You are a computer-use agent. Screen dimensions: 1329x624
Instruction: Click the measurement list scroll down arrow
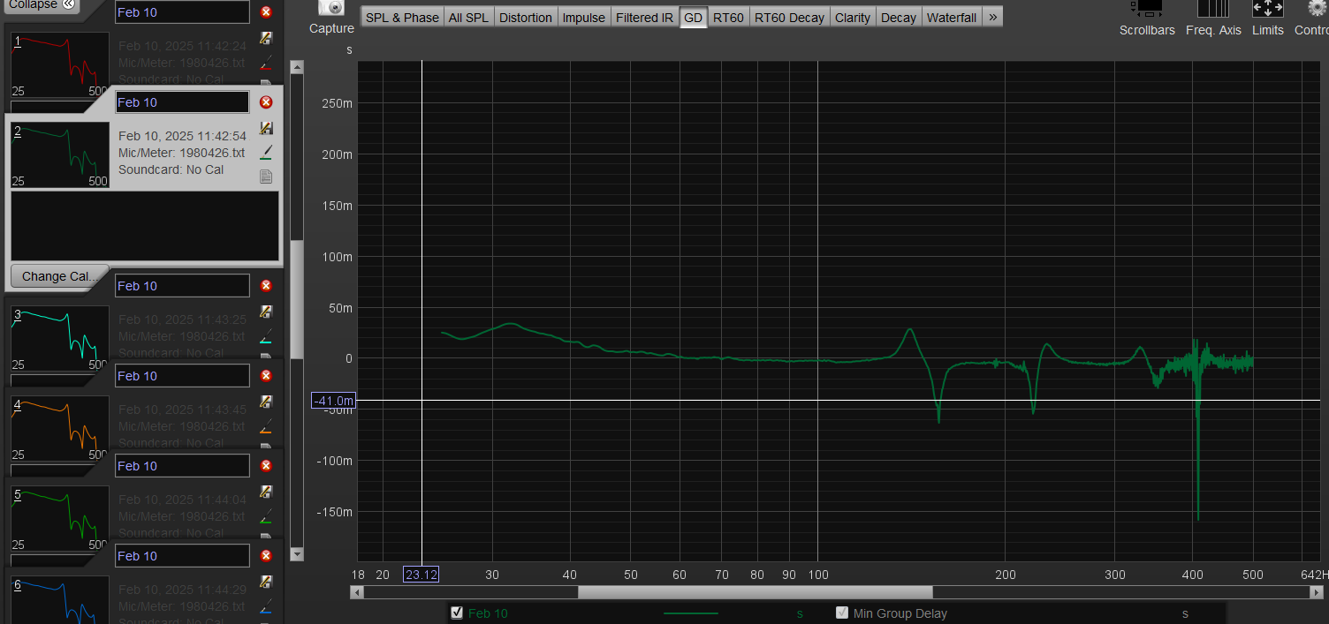pos(297,553)
